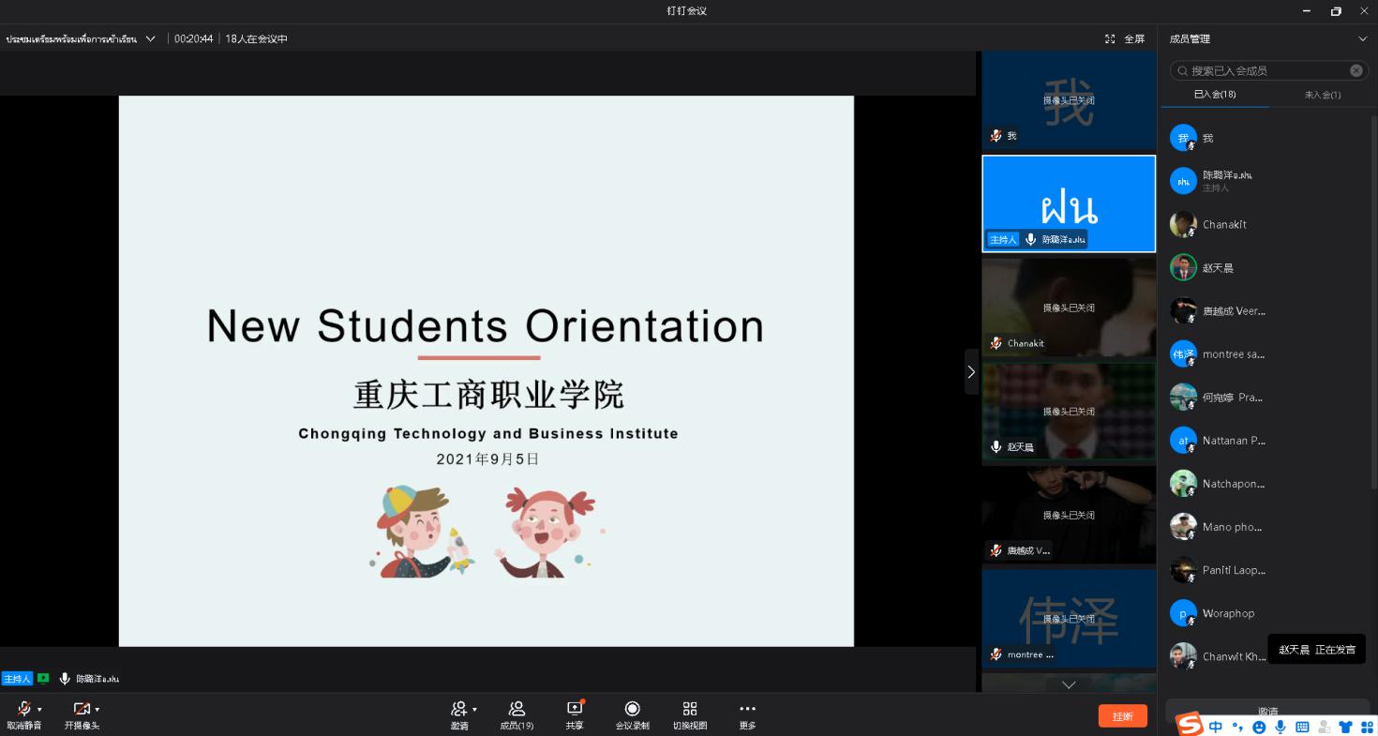
Task: Click the 搜索已入会成员 search field
Action: click(1267, 70)
